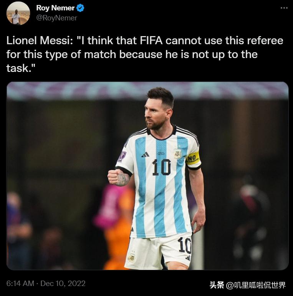Click the Roy Nemer display name
293x296 pixels.
point(55,8)
